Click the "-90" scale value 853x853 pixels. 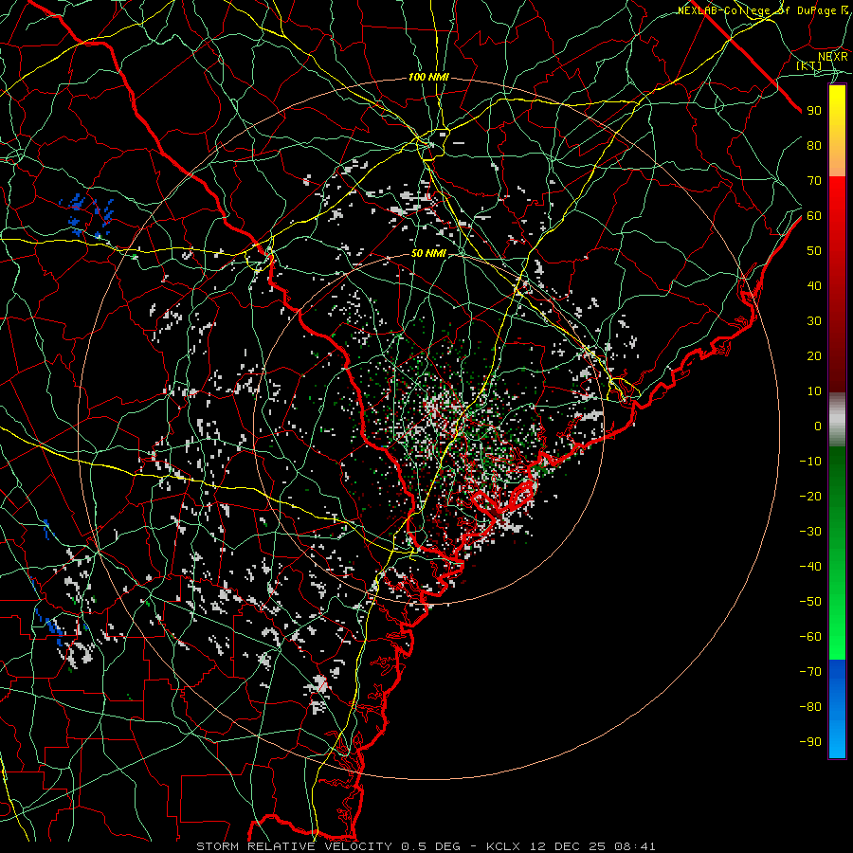pos(810,742)
